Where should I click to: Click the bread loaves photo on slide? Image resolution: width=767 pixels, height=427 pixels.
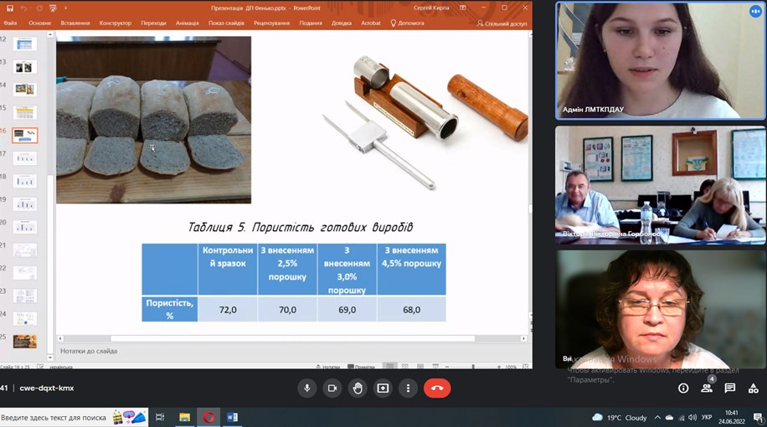(x=153, y=120)
